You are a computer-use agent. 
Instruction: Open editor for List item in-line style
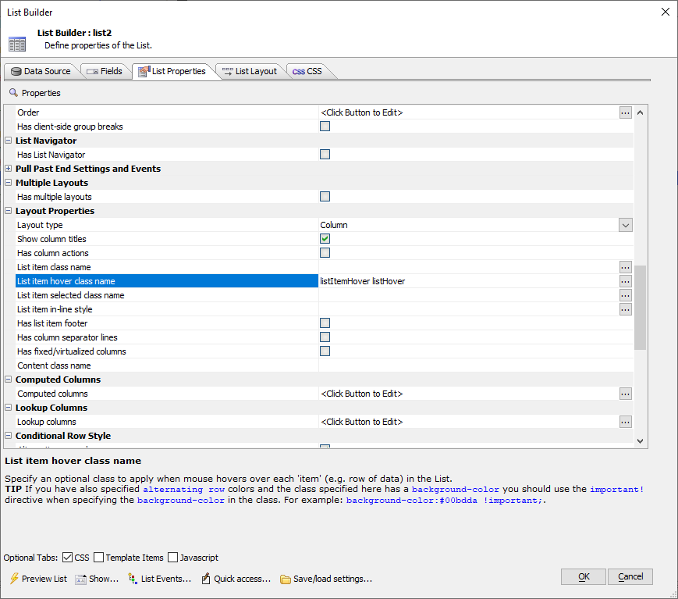(x=625, y=309)
